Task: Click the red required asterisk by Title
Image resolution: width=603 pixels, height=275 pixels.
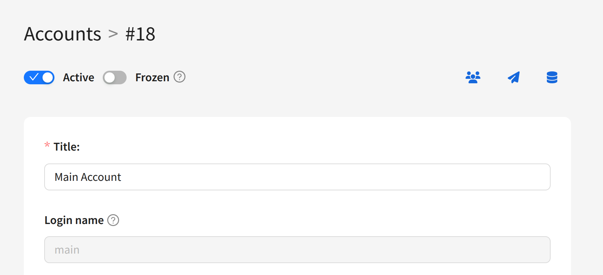Action: [x=47, y=145]
